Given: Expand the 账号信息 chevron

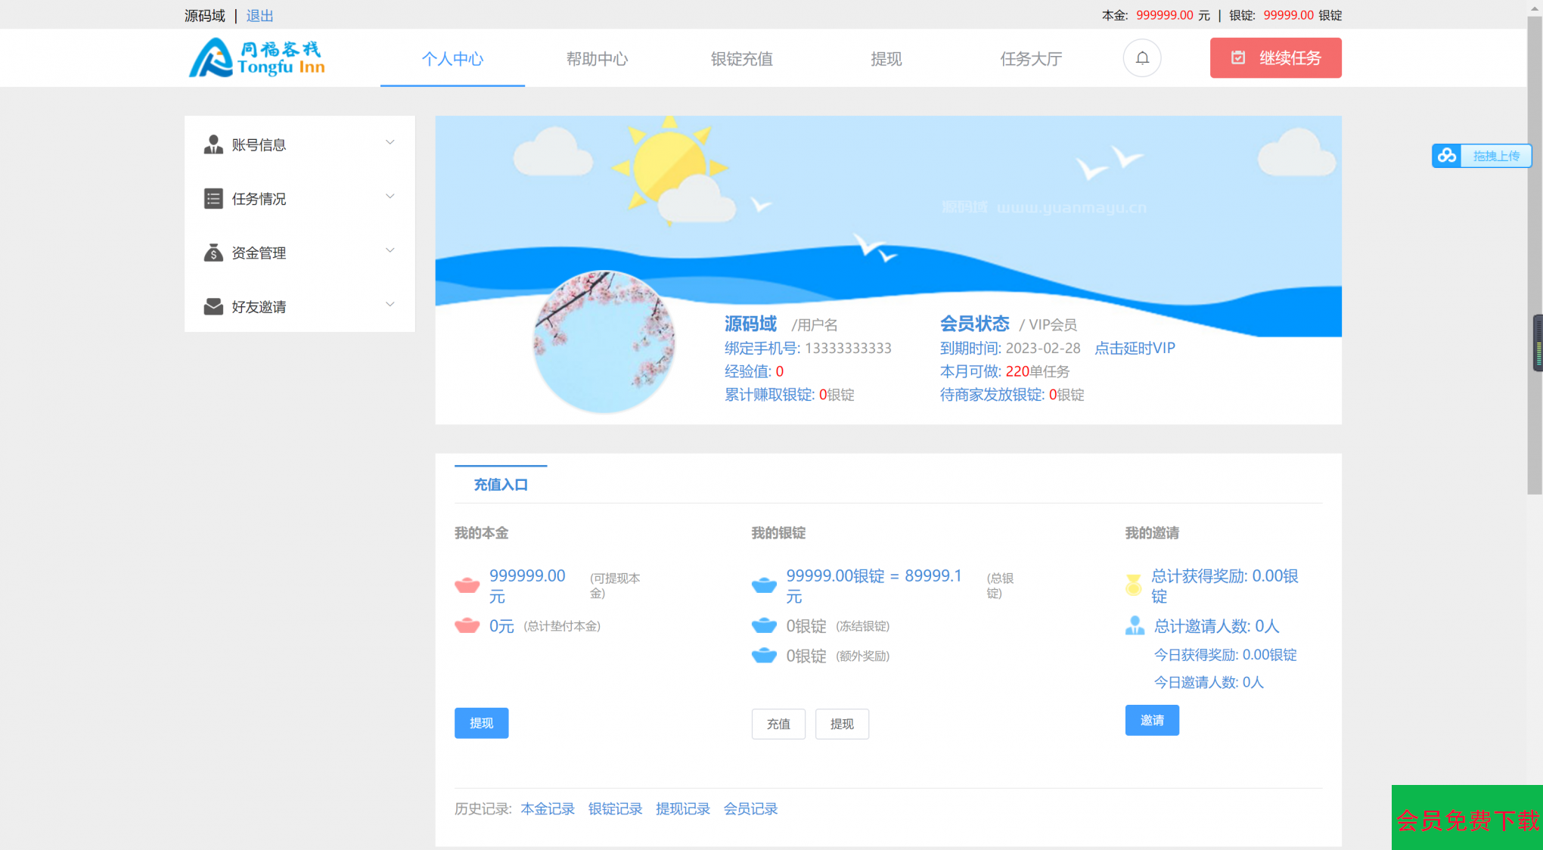Looking at the screenshot, I should coord(390,142).
